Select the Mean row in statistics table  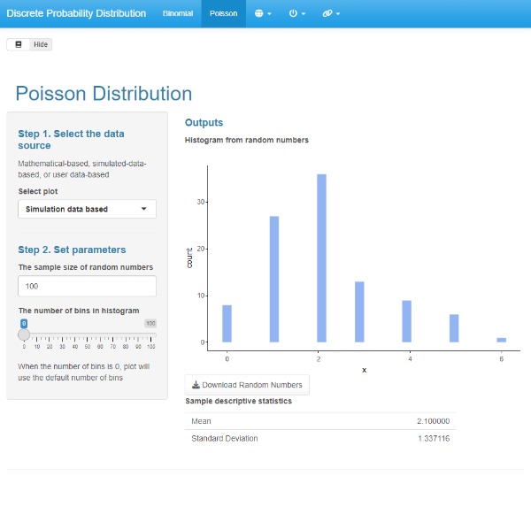tap(319, 421)
